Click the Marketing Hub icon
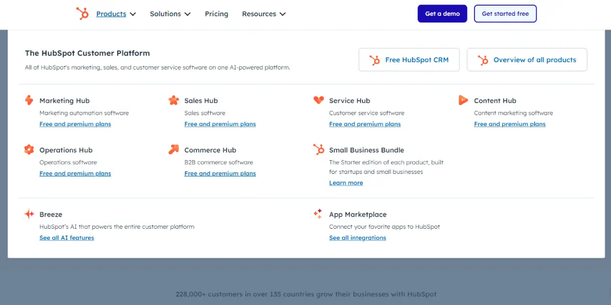The image size is (611, 305). pos(29,100)
